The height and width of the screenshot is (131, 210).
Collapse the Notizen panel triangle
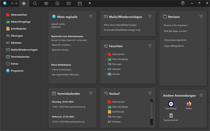pos(201,17)
